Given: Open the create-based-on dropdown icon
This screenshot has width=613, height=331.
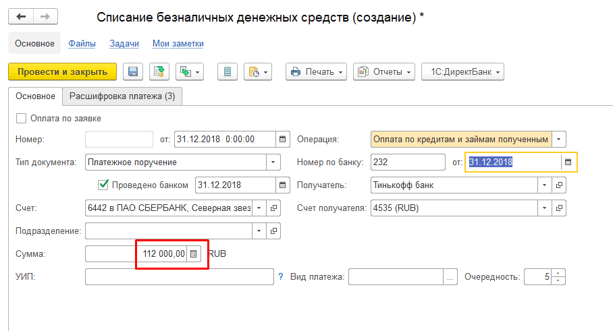Looking at the screenshot, I should pyautogui.click(x=190, y=72).
